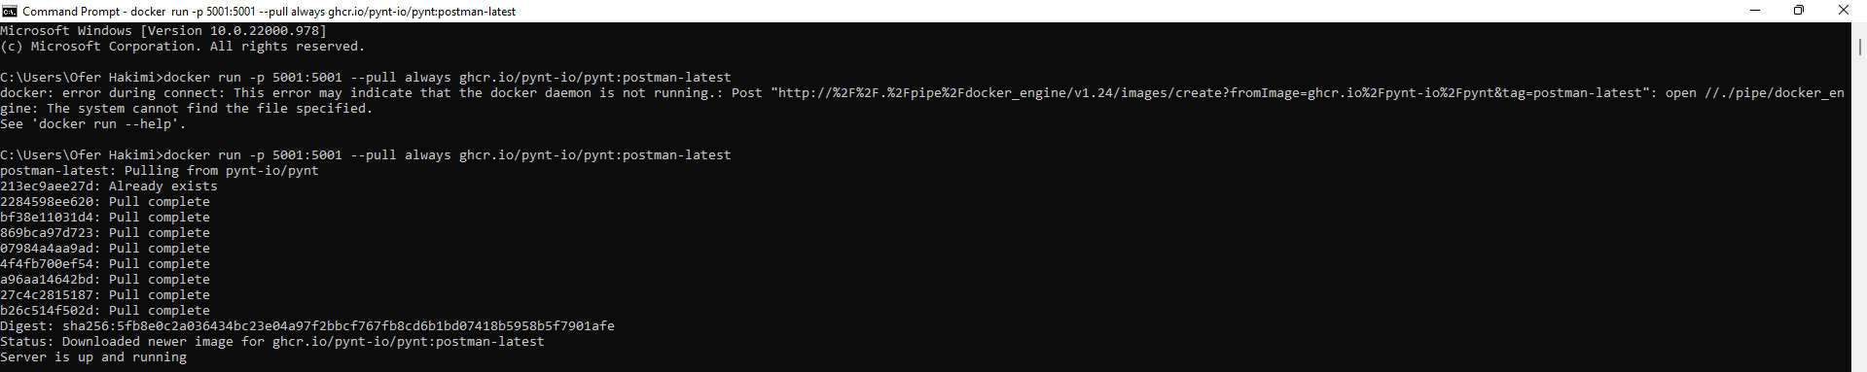Click the Command Prompt title bar text
Image resolution: width=1867 pixels, height=372 pixels.
click(x=269, y=12)
